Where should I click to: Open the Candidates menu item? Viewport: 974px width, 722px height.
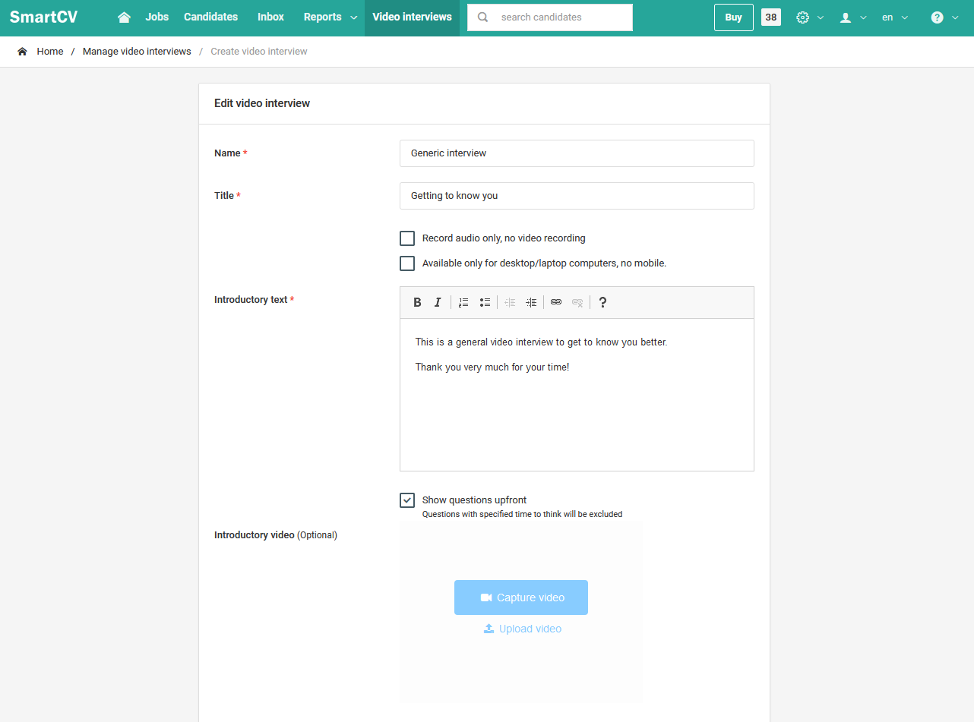coord(210,17)
